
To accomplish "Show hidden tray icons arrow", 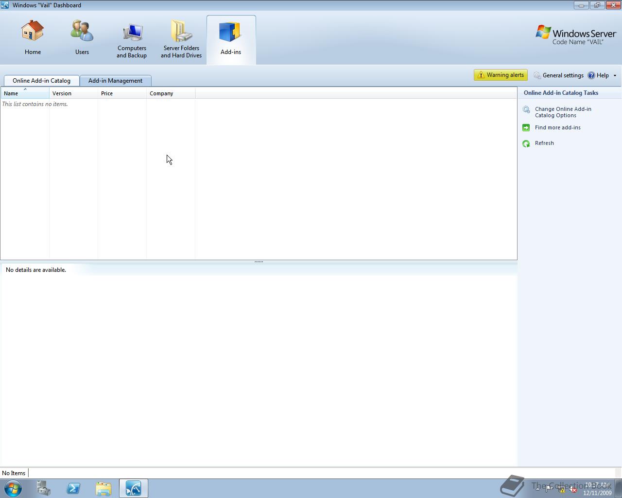I will 537,489.
